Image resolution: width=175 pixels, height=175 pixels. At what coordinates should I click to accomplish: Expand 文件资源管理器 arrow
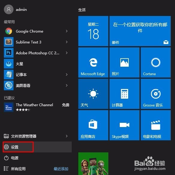coord(67,136)
